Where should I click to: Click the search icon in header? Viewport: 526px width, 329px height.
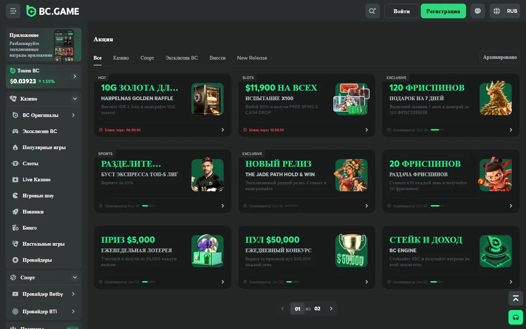[x=373, y=11]
